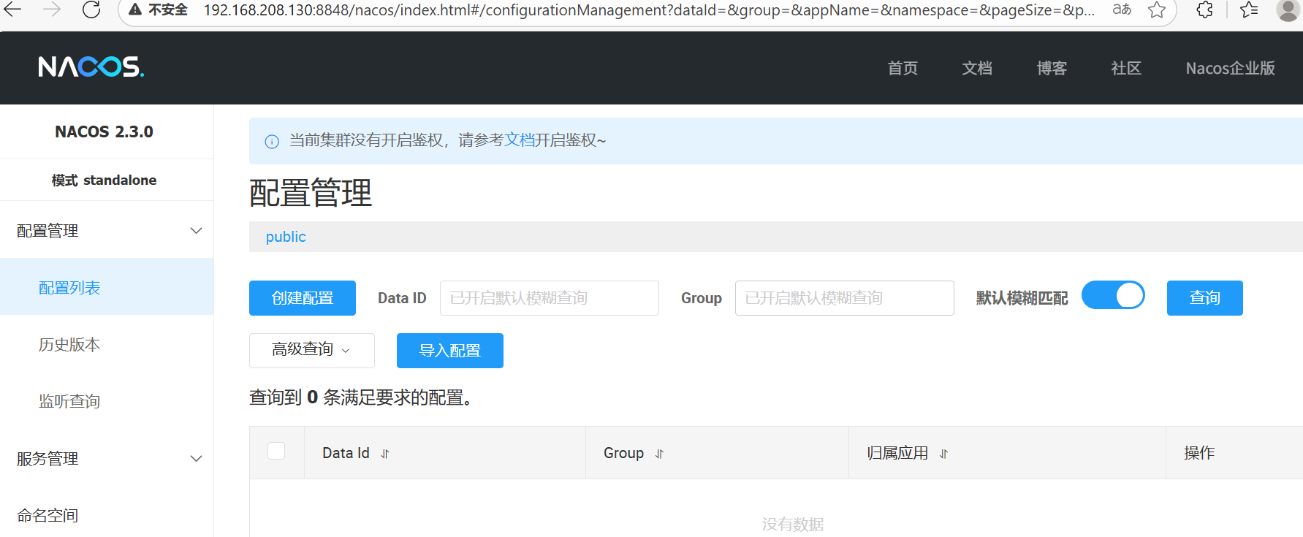Open browser extensions puzzle icon
The height and width of the screenshot is (537, 1303).
click(1205, 9)
